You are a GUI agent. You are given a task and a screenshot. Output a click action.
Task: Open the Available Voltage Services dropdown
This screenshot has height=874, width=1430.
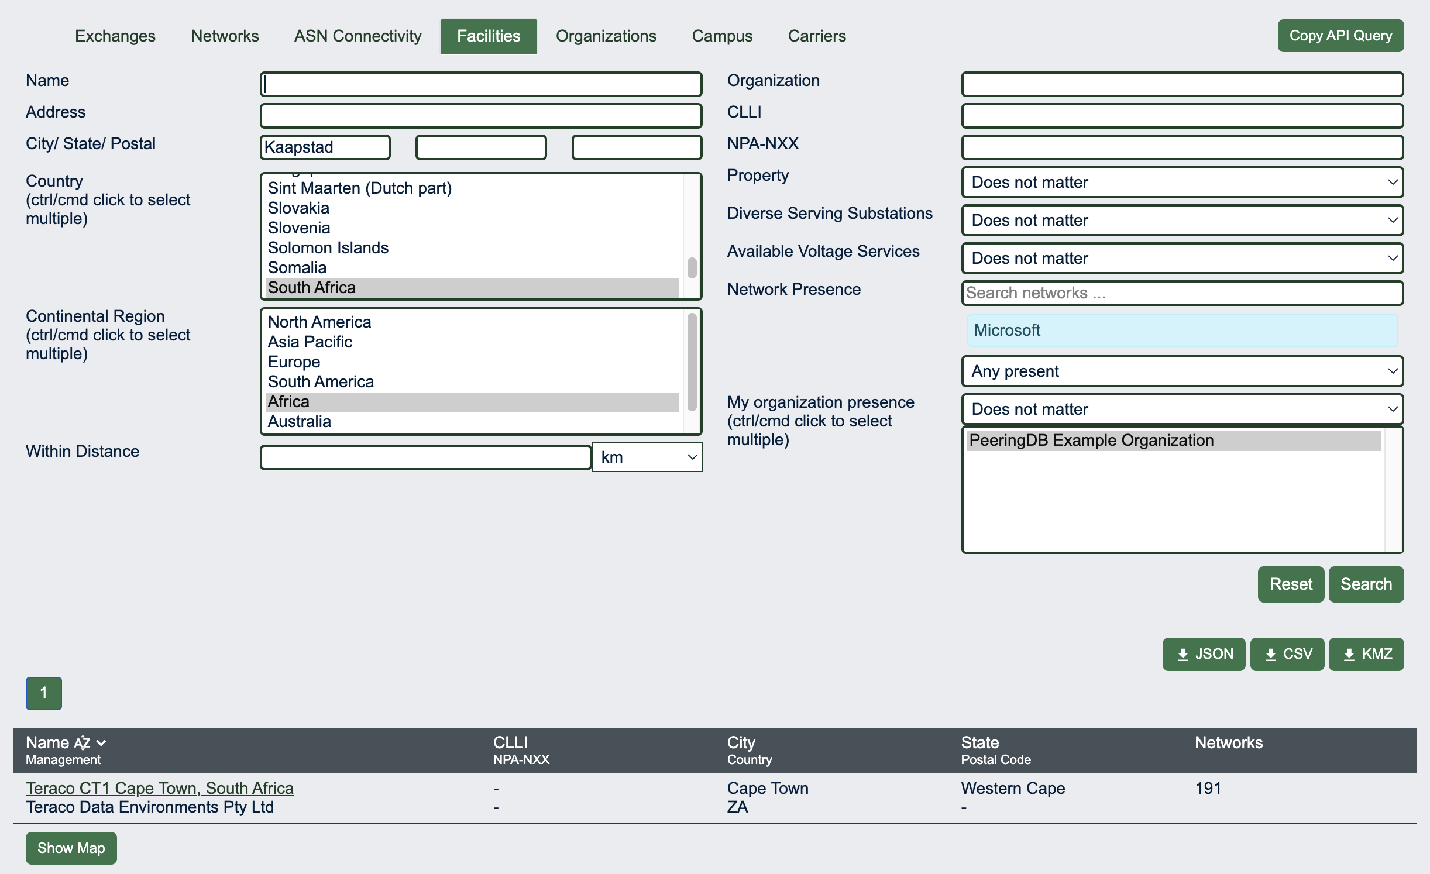click(x=1182, y=259)
